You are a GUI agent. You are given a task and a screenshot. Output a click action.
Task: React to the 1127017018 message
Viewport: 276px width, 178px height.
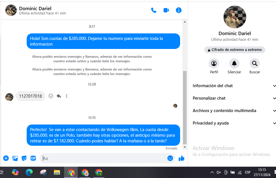51,96
